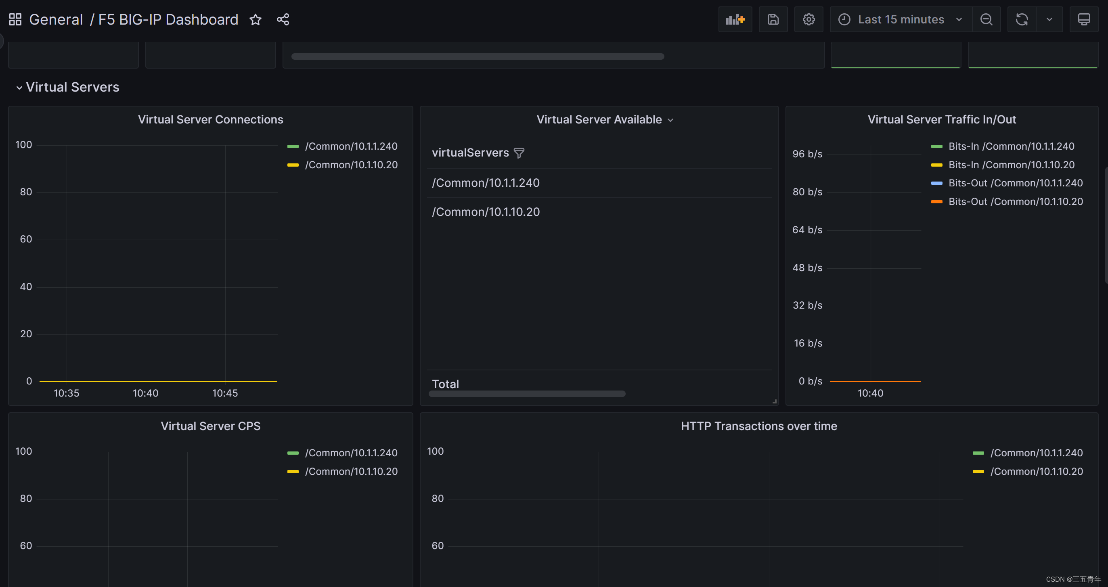The width and height of the screenshot is (1108, 587).
Task: Click Virtual Server Available horizontal scrollbar
Action: (527, 394)
